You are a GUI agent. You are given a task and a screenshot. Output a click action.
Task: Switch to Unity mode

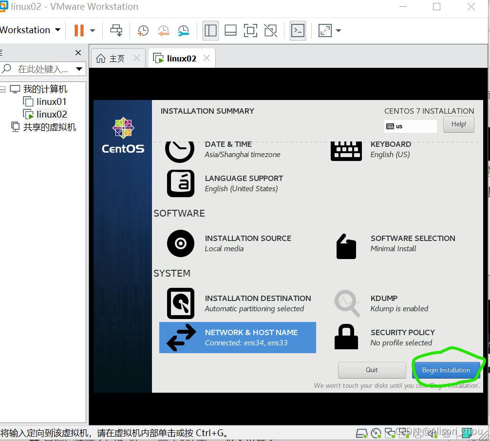pos(271,31)
